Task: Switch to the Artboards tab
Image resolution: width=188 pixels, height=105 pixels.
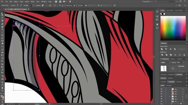Action: coord(169,85)
